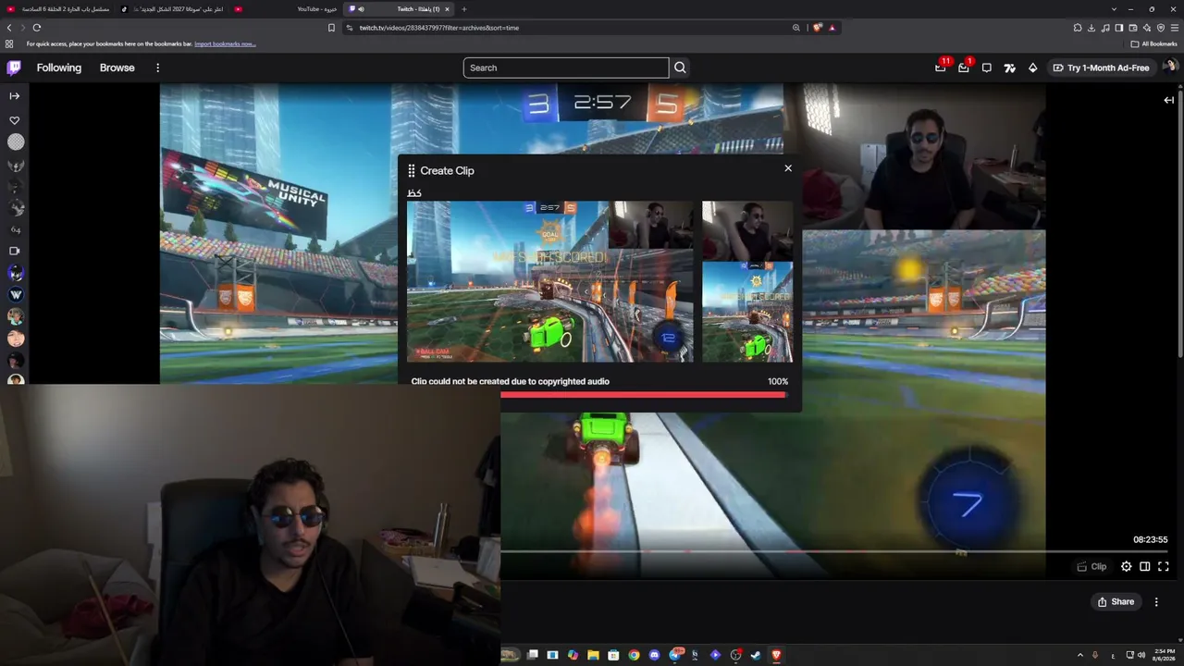Reload the current page
Viewport: 1184px width, 666px height.
point(36,28)
